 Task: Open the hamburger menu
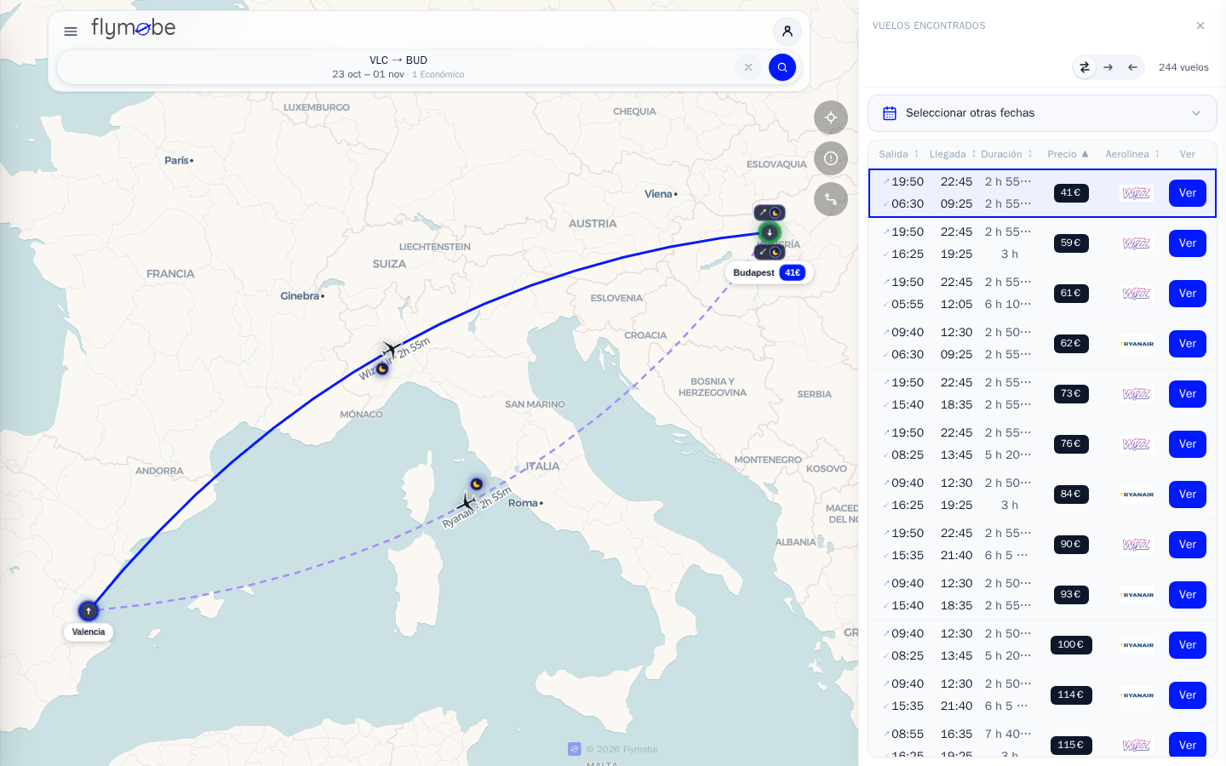(71, 31)
